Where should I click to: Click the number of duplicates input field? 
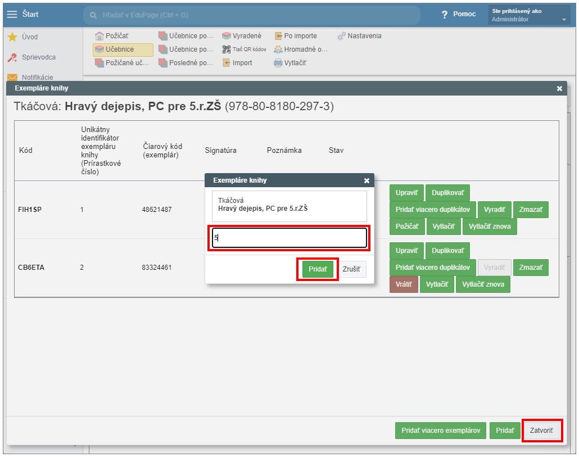289,238
